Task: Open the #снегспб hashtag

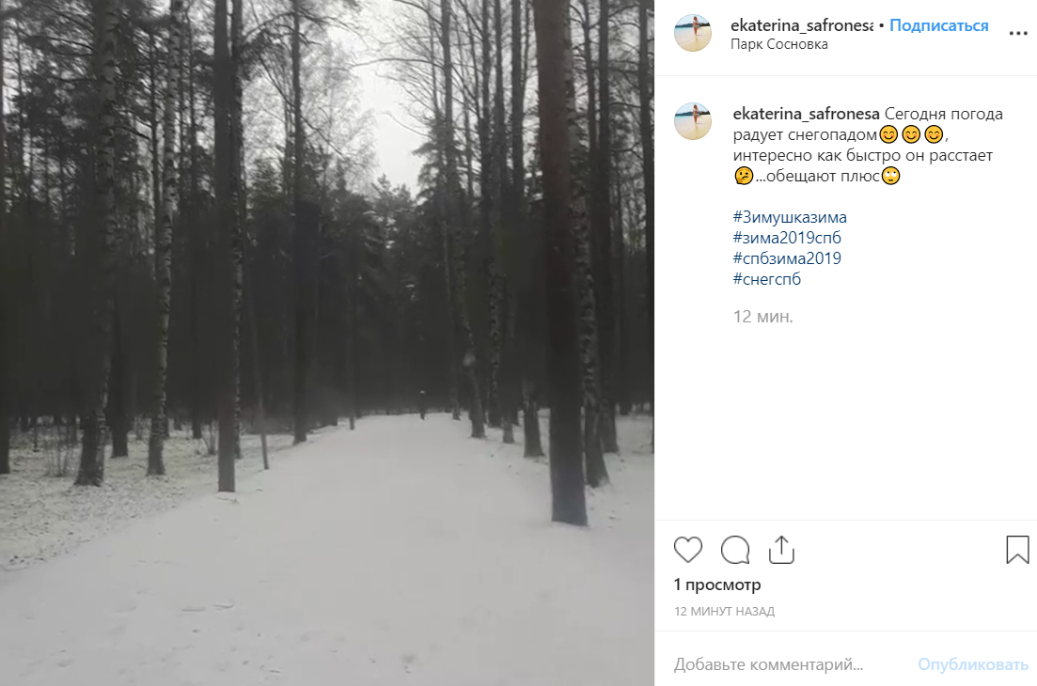Action: click(766, 278)
